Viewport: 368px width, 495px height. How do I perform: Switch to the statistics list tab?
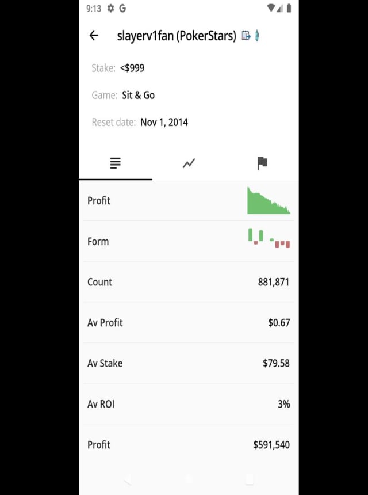pyautogui.click(x=115, y=163)
